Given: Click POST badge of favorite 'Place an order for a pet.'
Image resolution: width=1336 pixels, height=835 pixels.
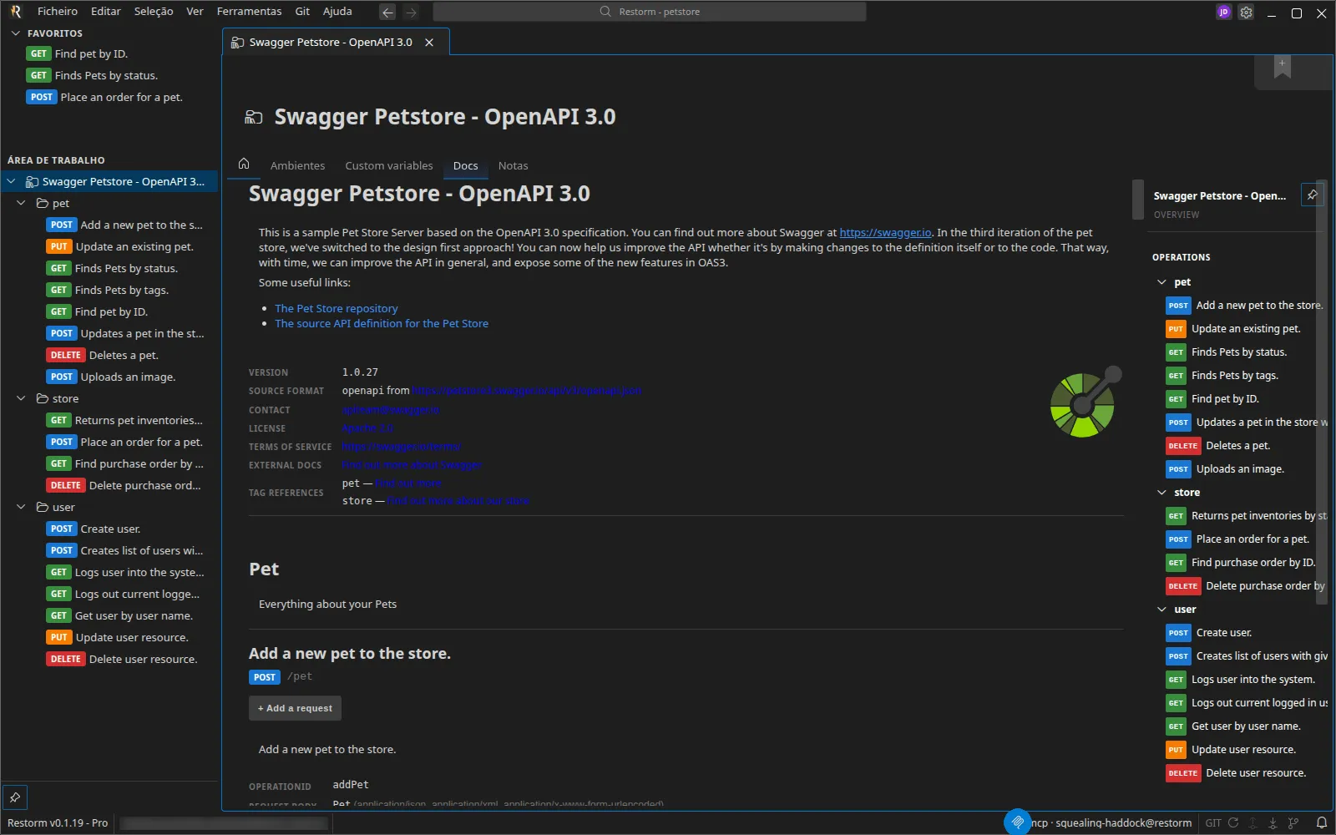Looking at the screenshot, I should click(x=42, y=97).
